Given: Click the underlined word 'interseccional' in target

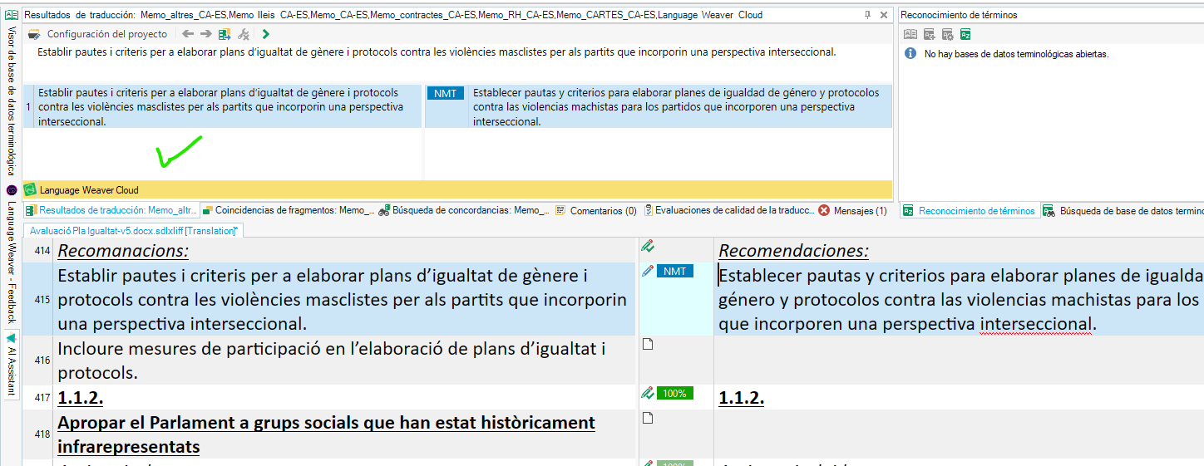Looking at the screenshot, I should point(1035,324).
